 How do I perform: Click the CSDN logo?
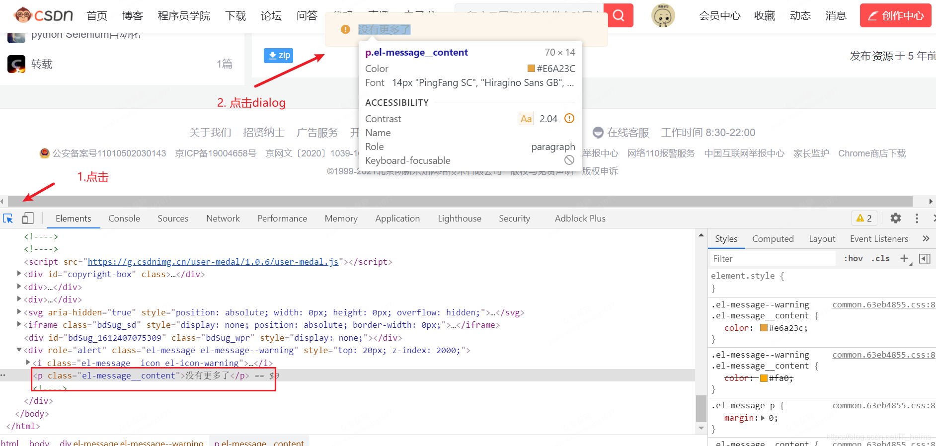[x=44, y=15]
